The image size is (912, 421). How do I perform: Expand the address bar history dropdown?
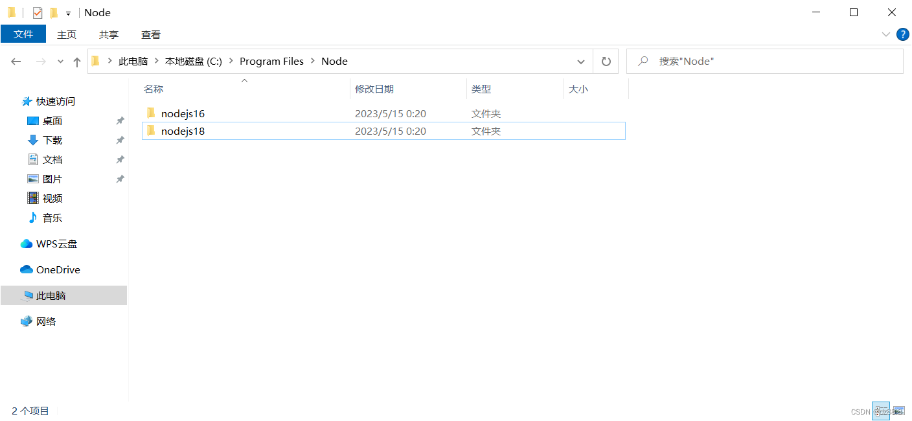pos(581,61)
